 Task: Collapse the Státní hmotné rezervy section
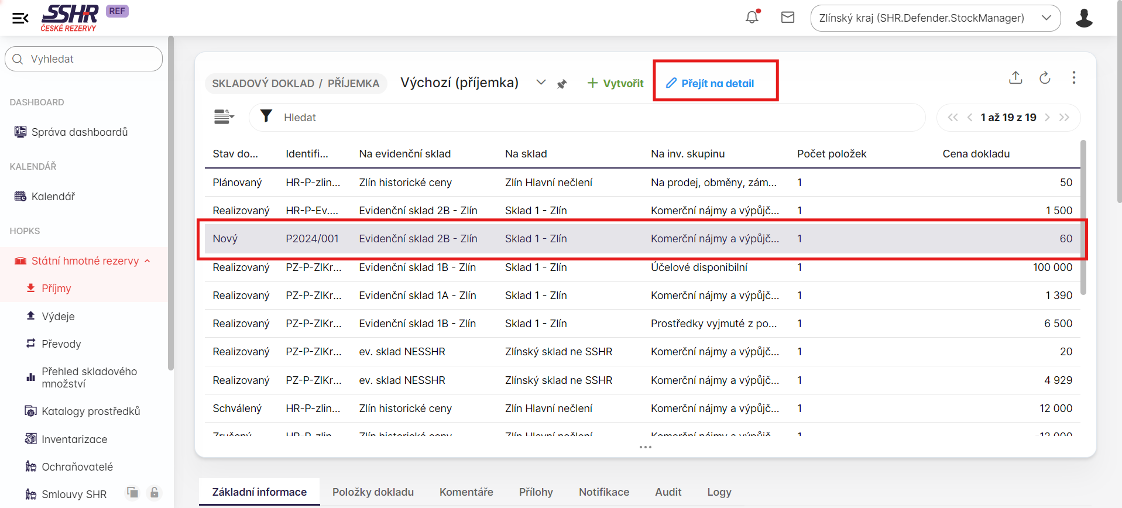[x=147, y=261]
